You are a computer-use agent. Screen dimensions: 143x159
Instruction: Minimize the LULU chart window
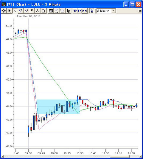[126, 4]
